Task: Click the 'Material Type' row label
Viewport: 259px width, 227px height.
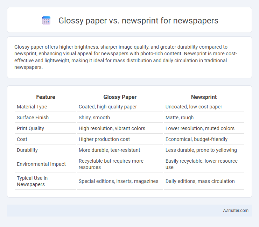Action: coord(32,107)
